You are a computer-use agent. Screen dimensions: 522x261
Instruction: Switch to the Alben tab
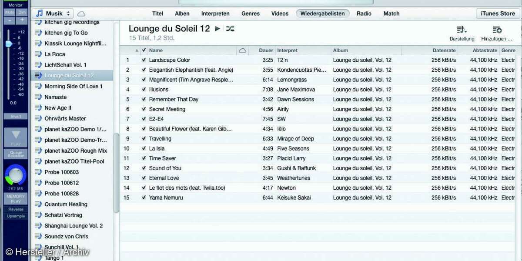[182, 13]
